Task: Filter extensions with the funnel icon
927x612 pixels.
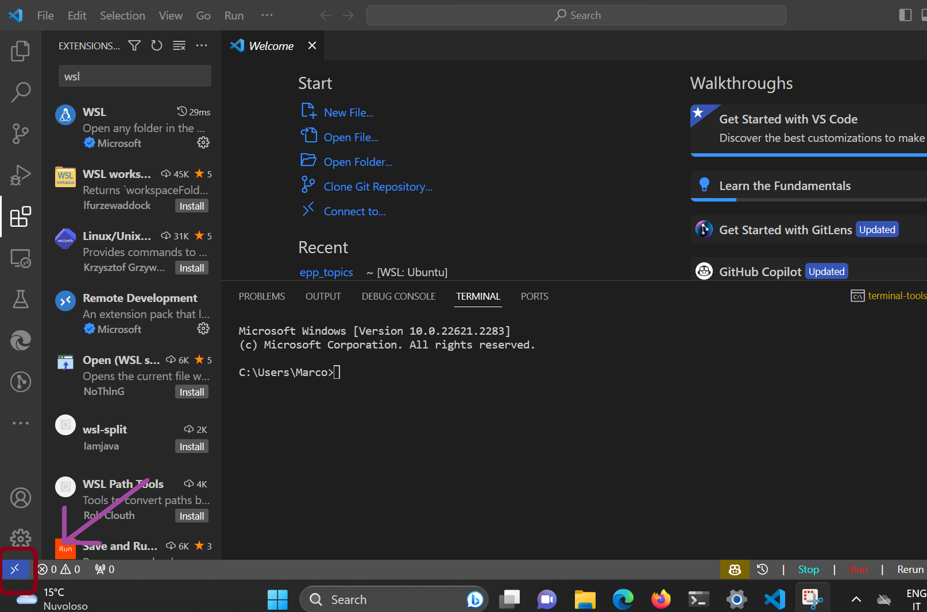Action: pos(134,45)
